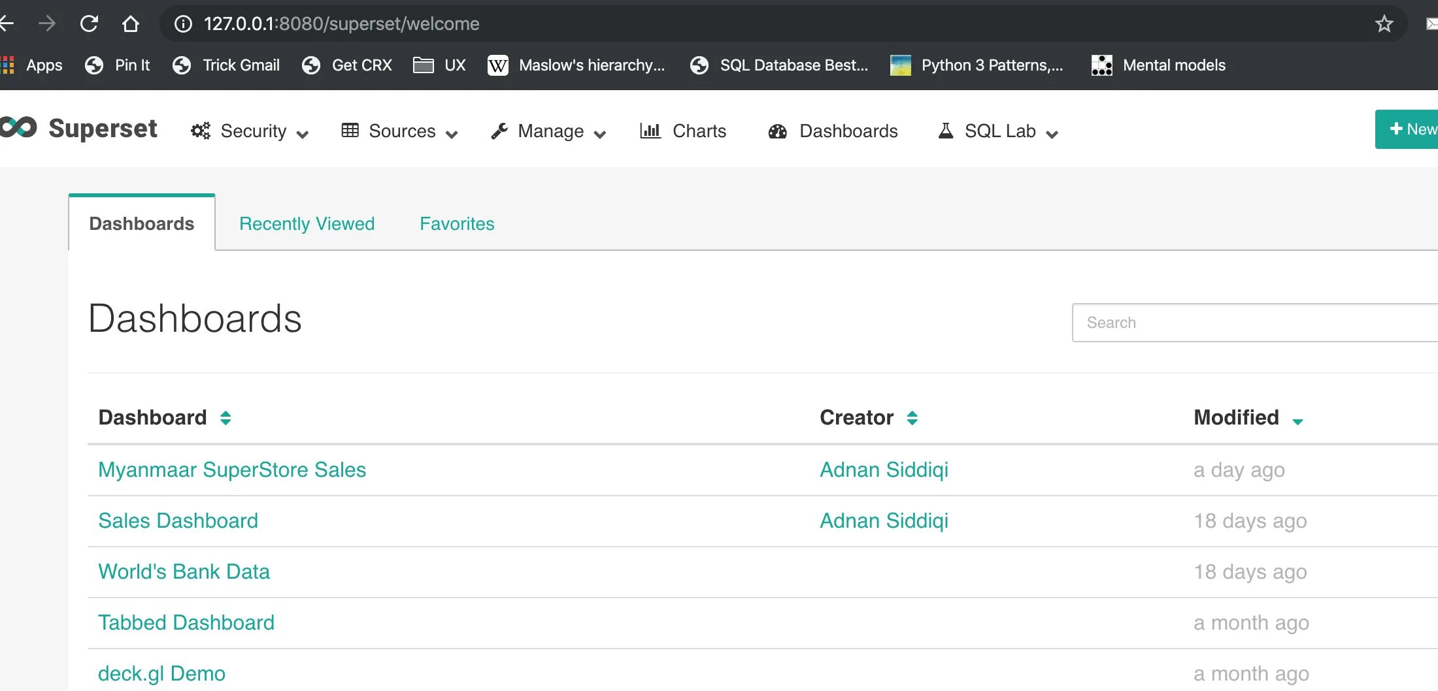Open the UX bookmarks folder
This screenshot has width=1438, height=691.
tap(439, 65)
